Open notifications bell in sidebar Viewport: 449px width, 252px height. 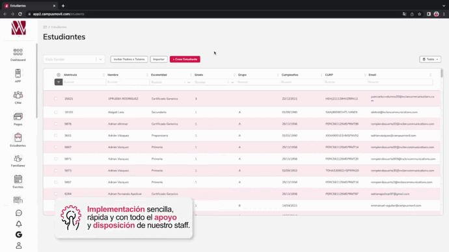coord(19,223)
